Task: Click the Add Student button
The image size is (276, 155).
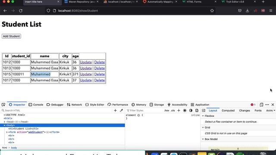Action: 12,36
